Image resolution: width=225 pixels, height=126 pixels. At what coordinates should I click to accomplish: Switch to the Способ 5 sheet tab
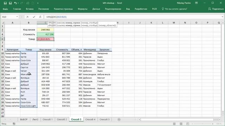click(104, 119)
